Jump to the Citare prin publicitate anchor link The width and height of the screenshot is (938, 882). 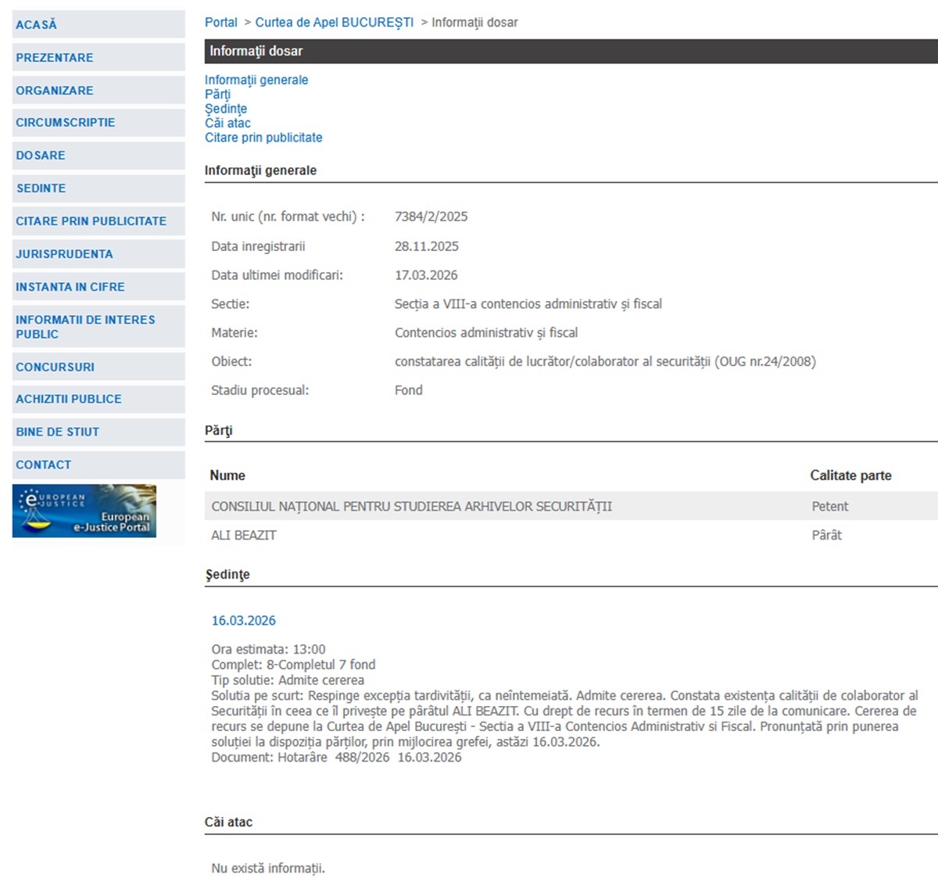pos(263,138)
